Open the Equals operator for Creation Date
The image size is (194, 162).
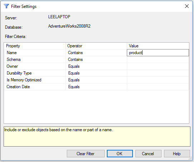coord(96,87)
